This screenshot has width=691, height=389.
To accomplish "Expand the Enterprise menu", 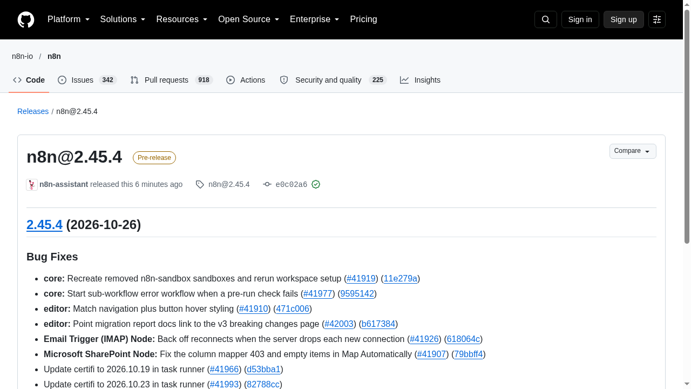I will point(315,19).
